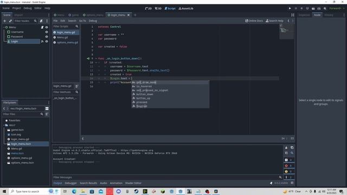Open the Forward+ renderer dropdown
The width and height of the screenshot is (347, 195).
(x=337, y=9)
